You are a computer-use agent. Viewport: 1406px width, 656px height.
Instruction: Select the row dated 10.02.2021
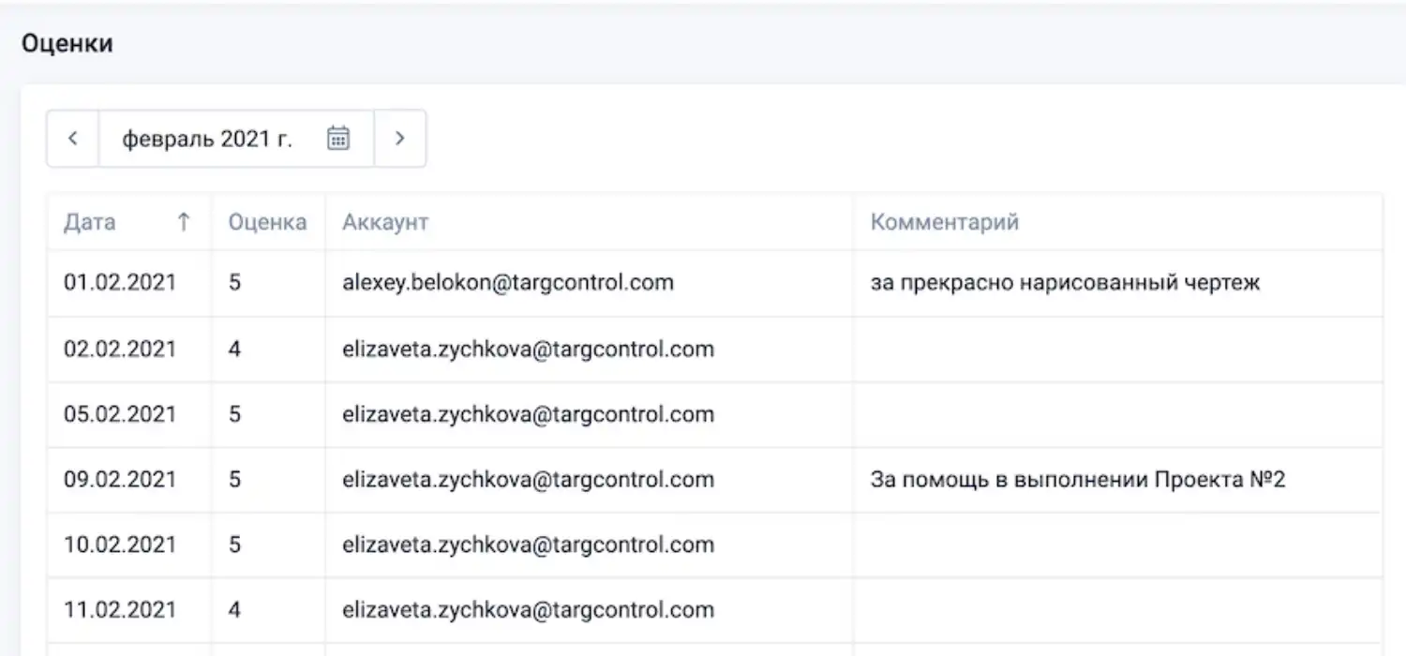tap(120, 544)
